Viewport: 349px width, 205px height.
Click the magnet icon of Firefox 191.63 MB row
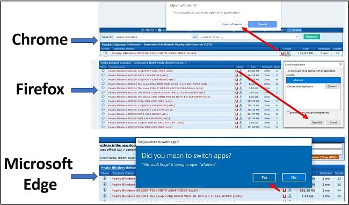(237, 127)
